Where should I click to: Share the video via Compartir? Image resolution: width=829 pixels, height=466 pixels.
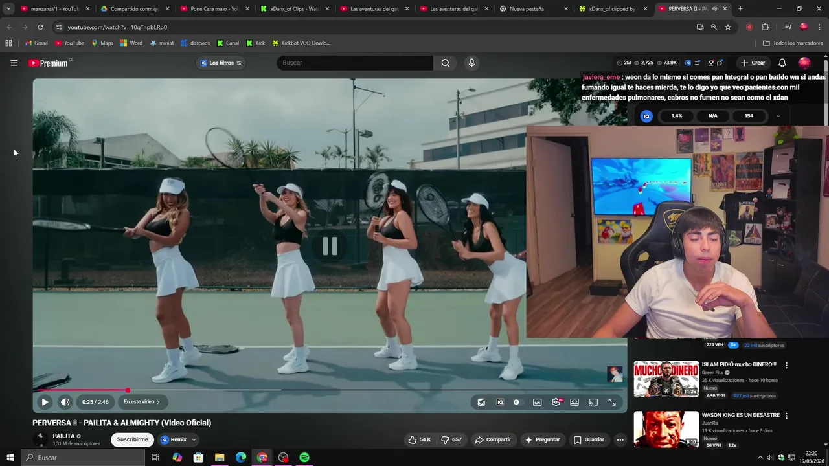[493, 439]
